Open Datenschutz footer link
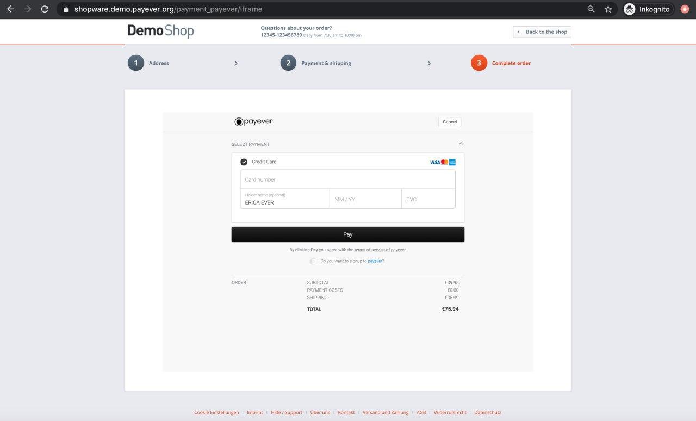Screen dimensions: 696x421 [x=488, y=412]
